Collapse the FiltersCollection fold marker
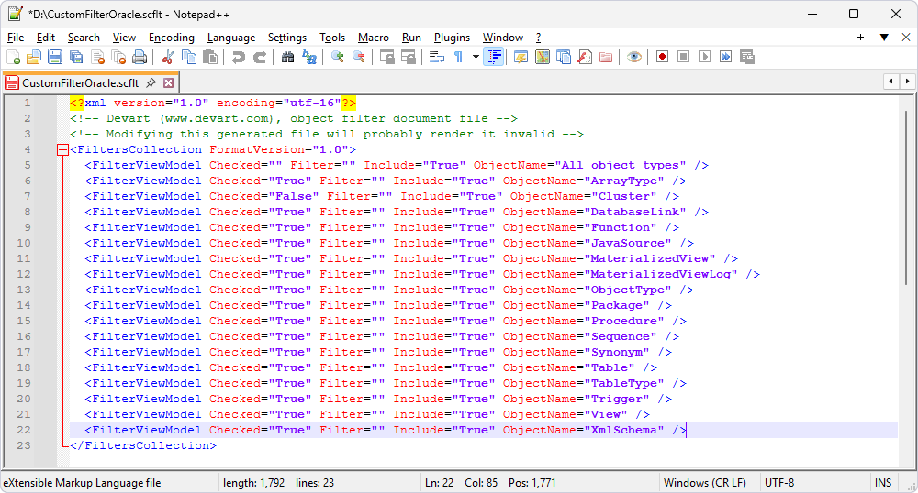Viewport: 918px width, 493px height. [x=62, y=150]
